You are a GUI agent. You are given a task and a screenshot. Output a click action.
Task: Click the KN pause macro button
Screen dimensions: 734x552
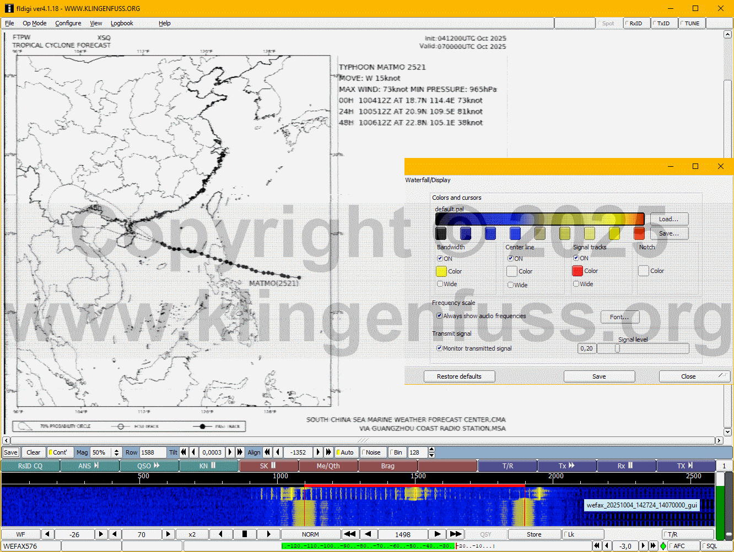point(208,466)
